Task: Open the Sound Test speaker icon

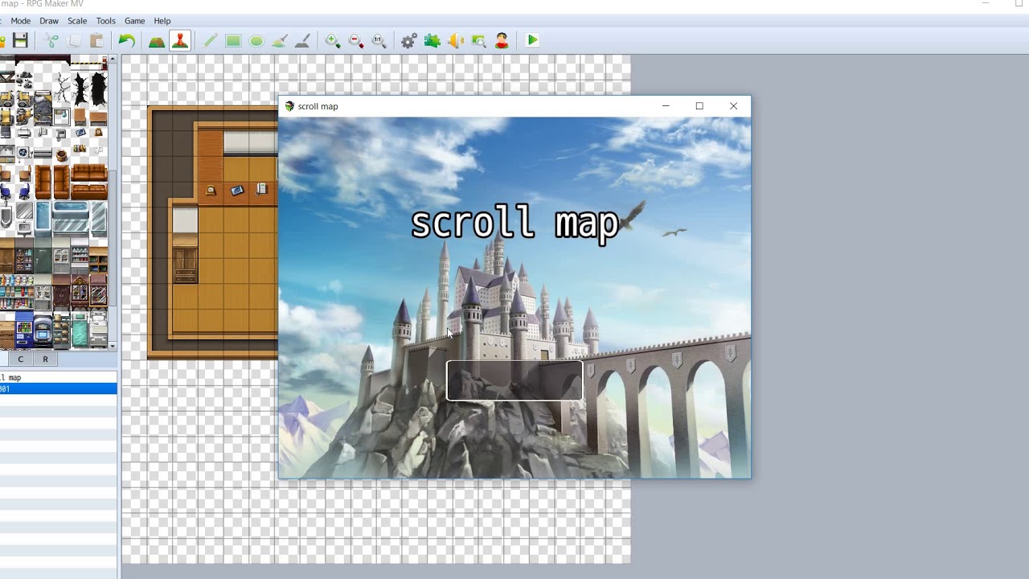Action: tap(456, 40)
